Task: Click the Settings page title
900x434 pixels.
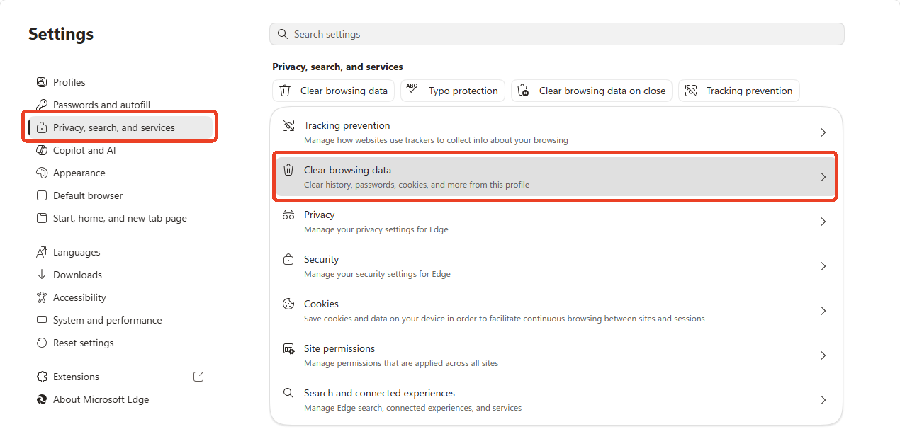Action: 61,34
